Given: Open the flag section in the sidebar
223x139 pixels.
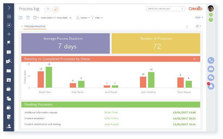Looking at the screenshot, I should [9, 43].
